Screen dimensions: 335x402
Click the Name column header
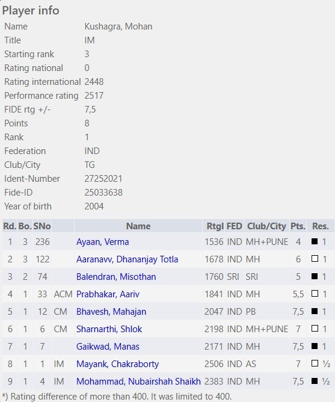click(x=138, y=226)
